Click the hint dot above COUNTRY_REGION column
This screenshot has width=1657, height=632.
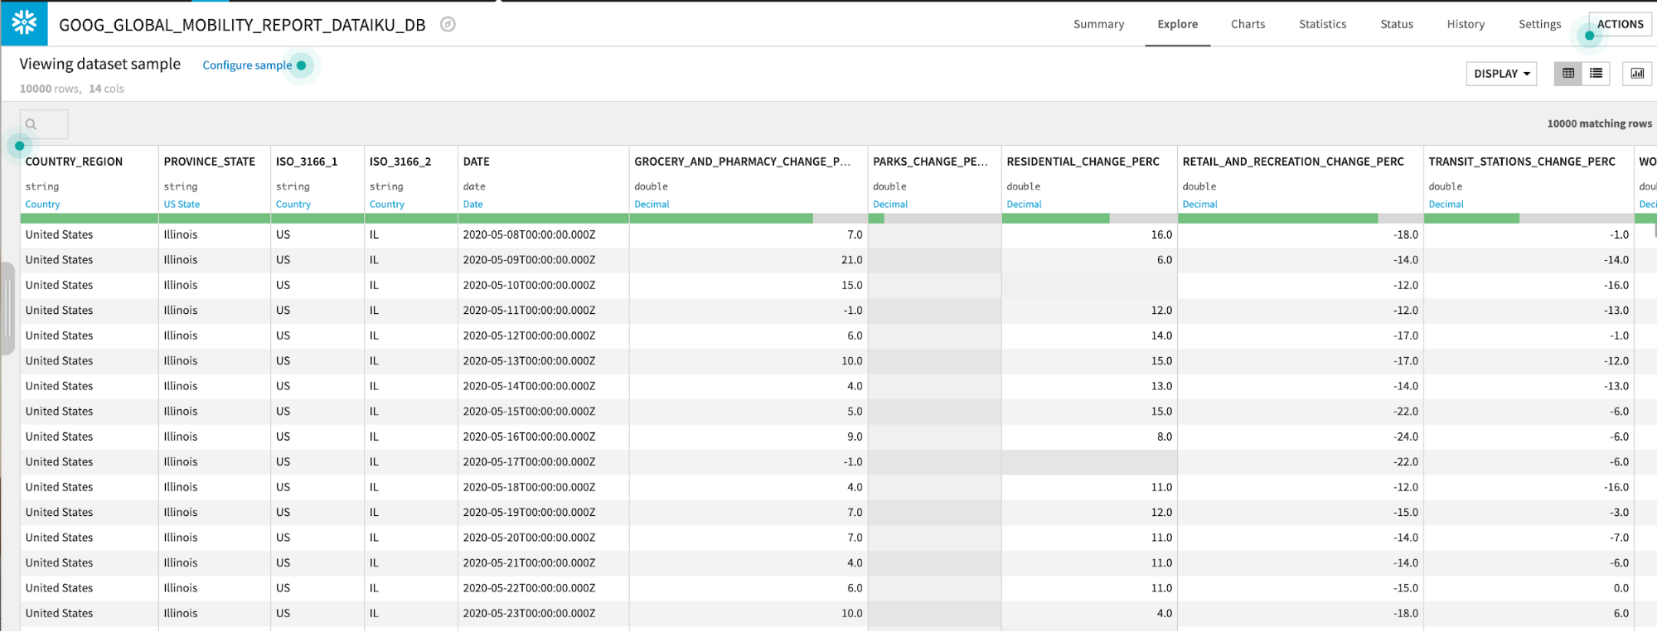[20, 146]
